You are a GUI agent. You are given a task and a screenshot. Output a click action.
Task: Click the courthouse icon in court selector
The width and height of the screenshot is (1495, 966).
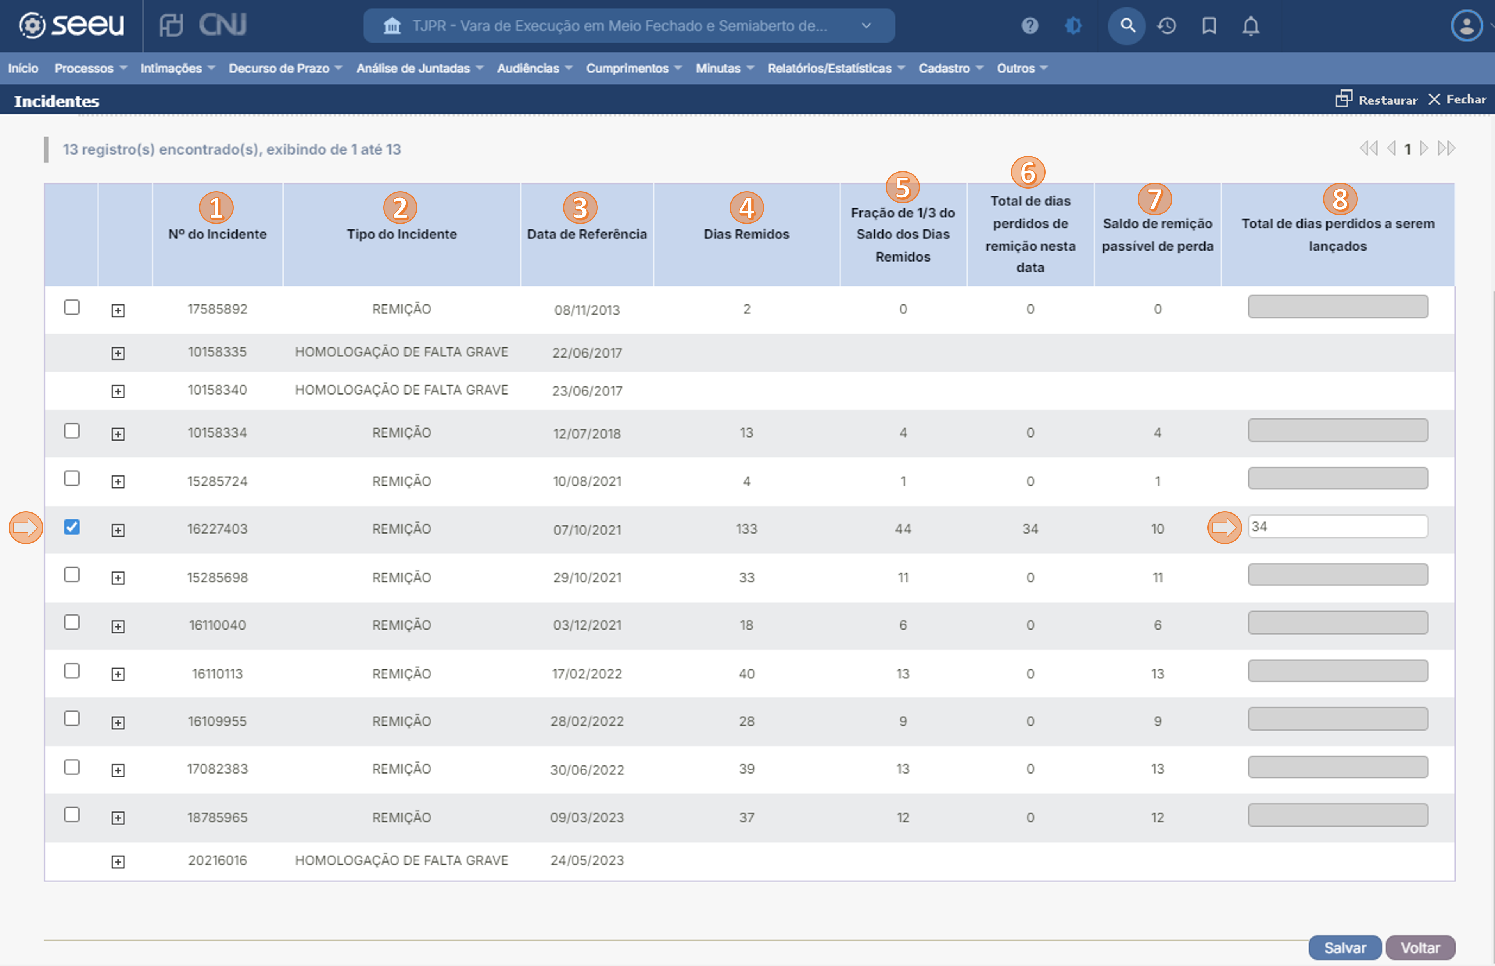click(x=392, y=26)
